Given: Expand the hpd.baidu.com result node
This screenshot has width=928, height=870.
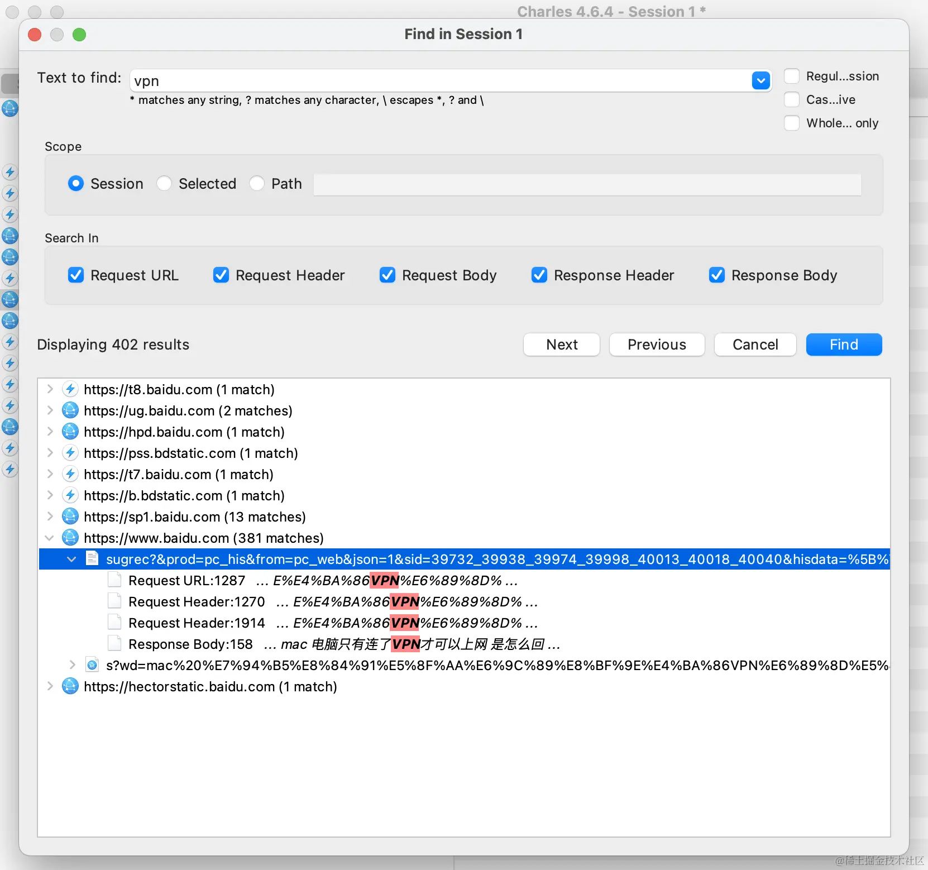Looking at the screenshot, I should (x=50, y=432).
